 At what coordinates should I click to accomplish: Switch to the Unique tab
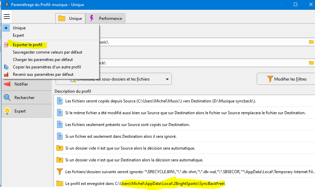70,19
